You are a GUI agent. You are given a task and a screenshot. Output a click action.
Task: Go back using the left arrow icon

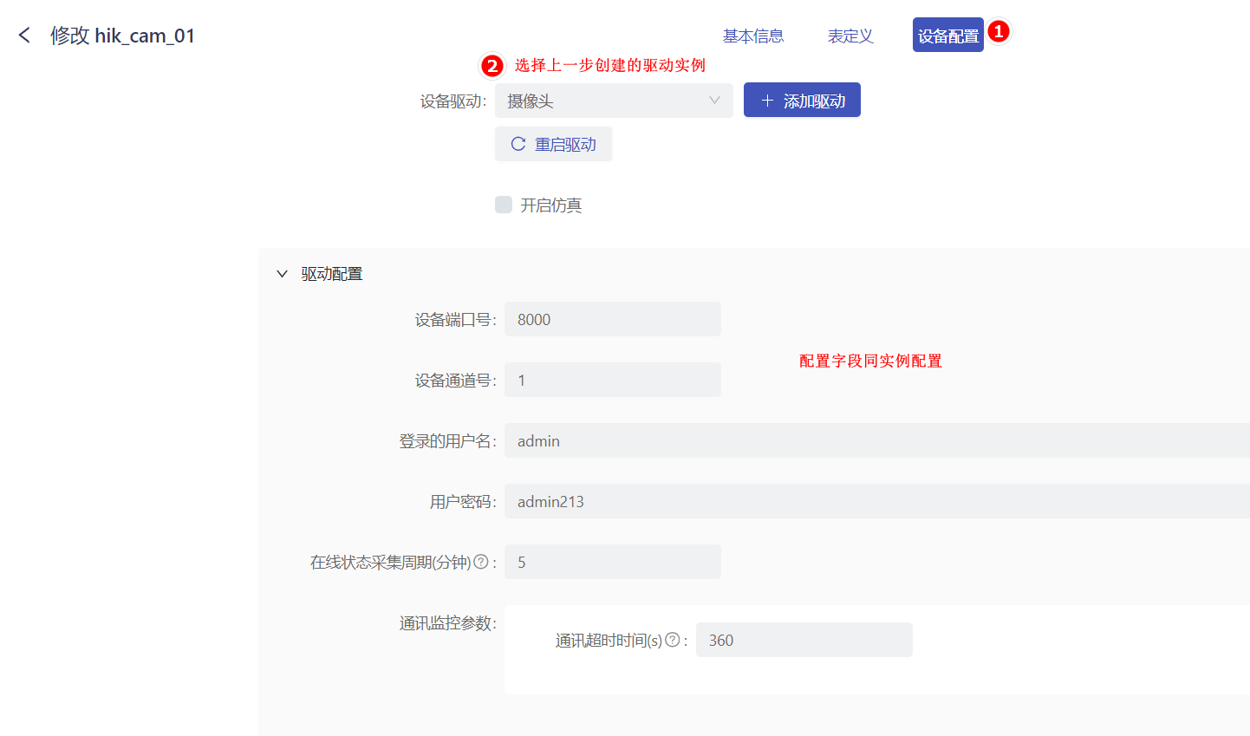point(24,36)
